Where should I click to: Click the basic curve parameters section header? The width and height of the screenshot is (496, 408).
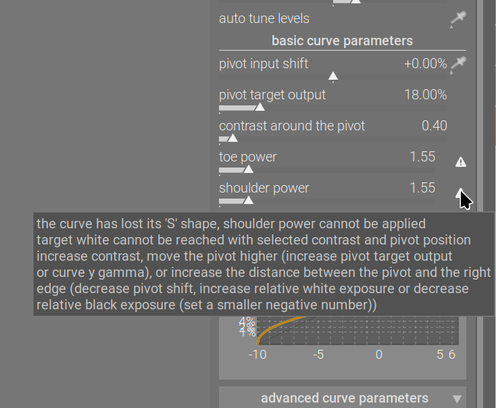coord(342,41)
